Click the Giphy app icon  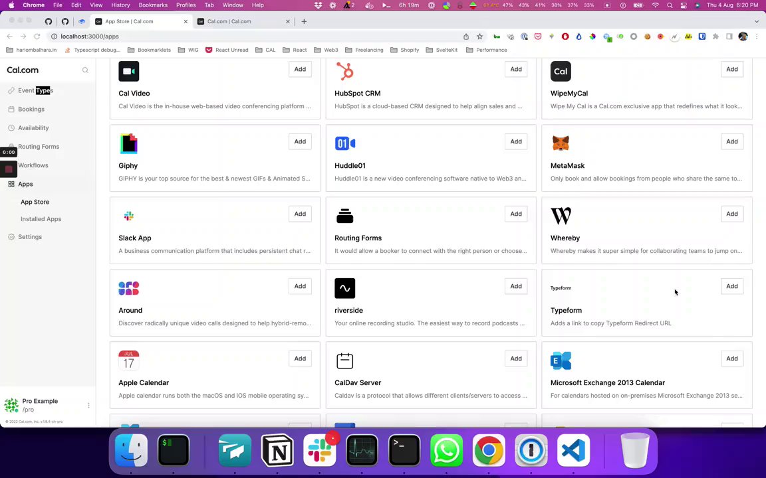(x=128, y=143)
